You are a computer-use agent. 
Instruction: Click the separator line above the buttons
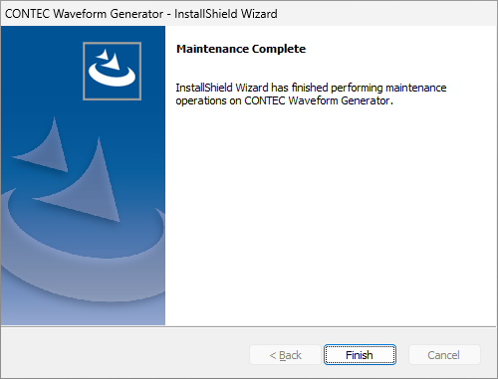(249, 326)
